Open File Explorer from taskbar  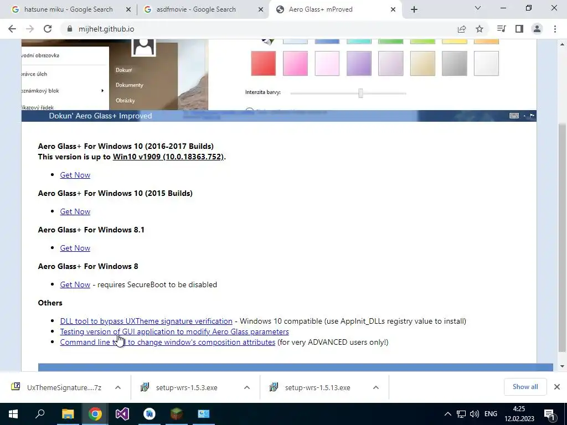click(68, 414)
